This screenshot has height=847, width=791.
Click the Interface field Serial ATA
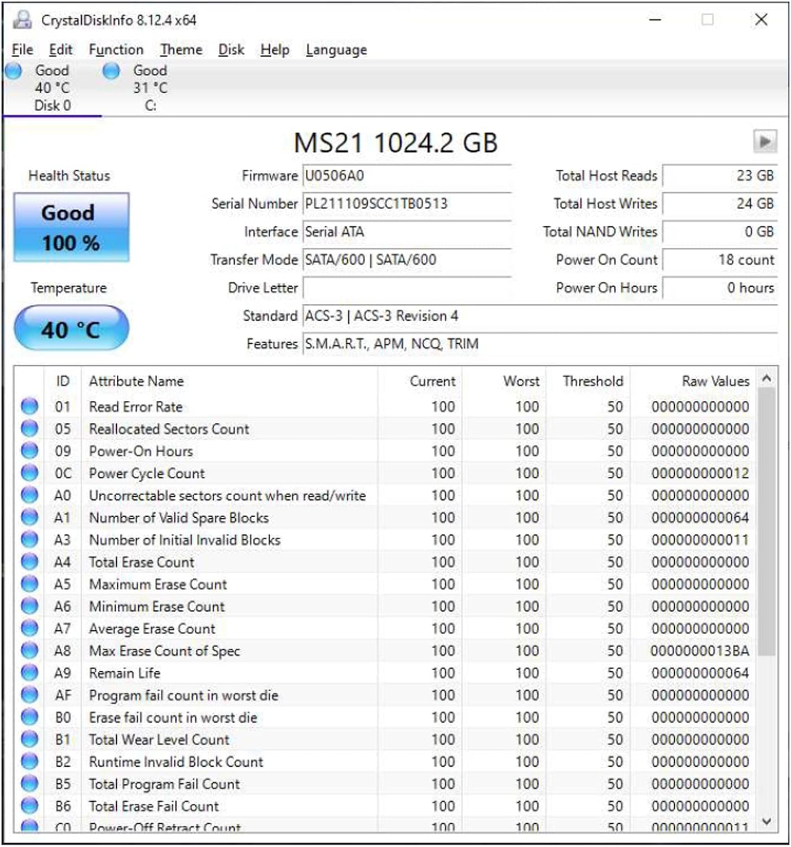(407, 232)
